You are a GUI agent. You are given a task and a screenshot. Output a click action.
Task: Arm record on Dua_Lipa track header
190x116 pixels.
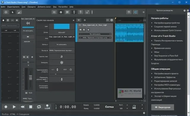[x=88, y=30]
